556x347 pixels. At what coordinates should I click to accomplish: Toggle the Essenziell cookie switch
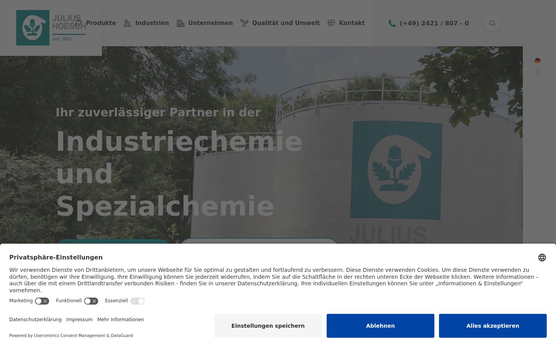(x=137, y=301)
